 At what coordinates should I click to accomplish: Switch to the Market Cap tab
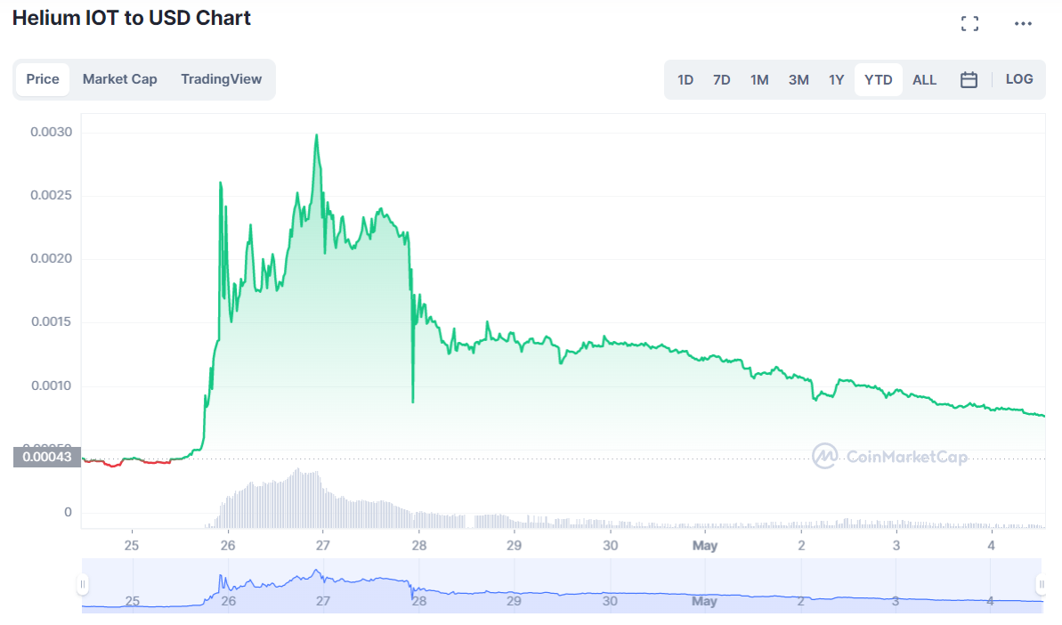click(119, 79)
